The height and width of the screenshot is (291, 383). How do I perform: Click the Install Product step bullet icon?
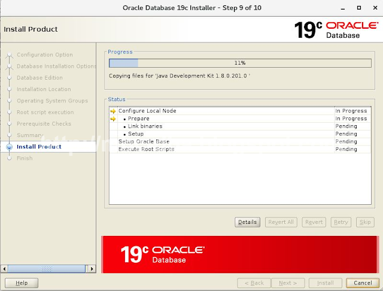tap(10, 147)
